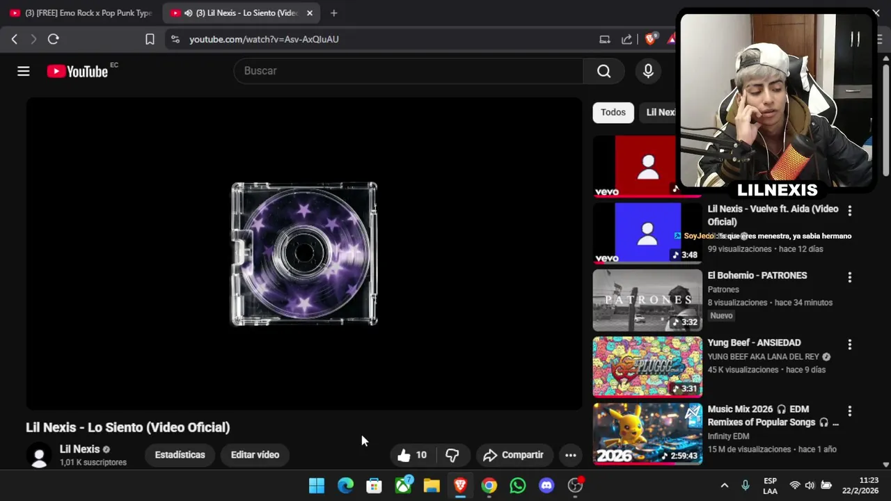Open options menu for Music Mix 2026

pyautogui.click(x=849, y=411)
